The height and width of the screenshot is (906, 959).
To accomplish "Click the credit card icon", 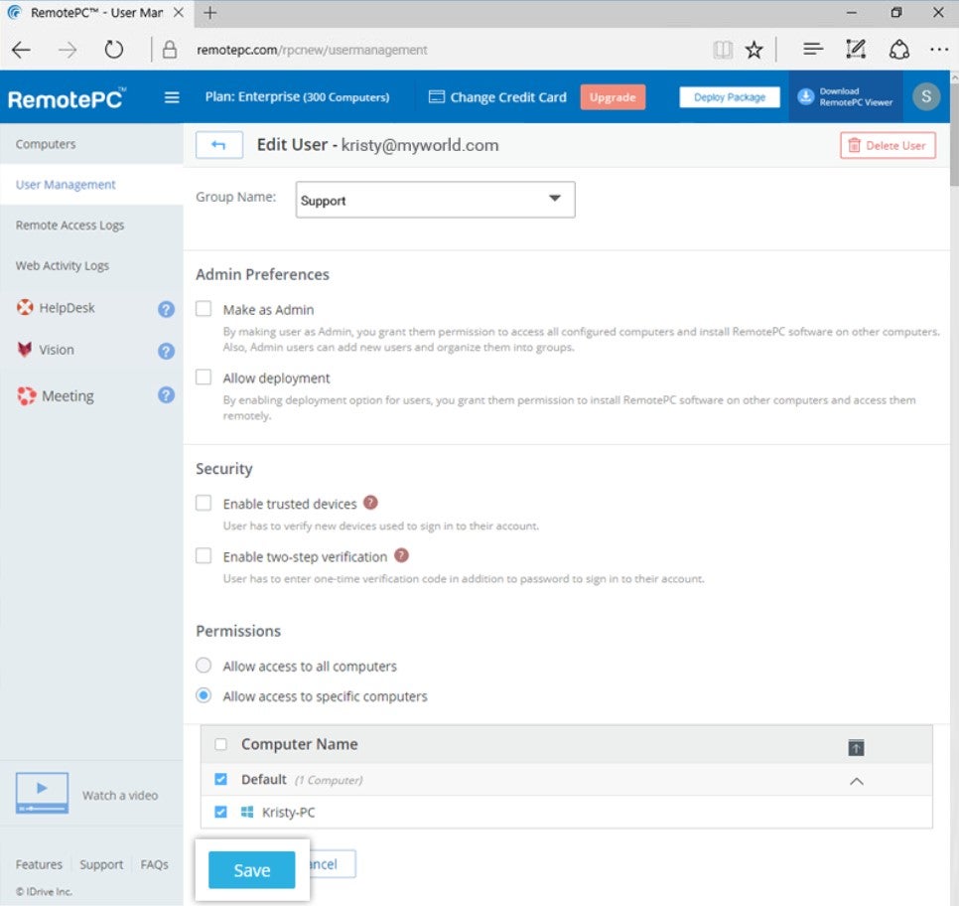I will (x=436, y=96).
